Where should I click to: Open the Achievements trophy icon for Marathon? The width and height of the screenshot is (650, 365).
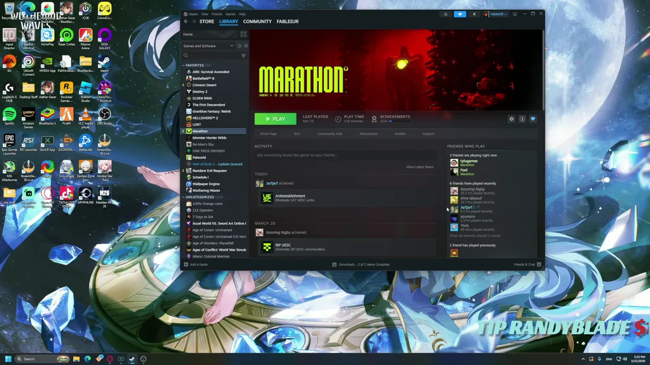(374, 119)
